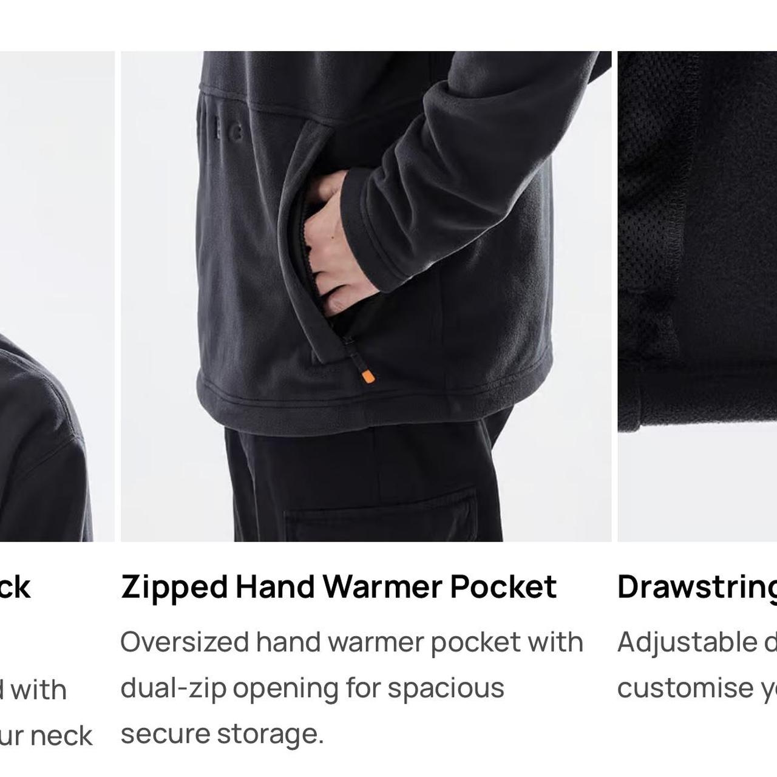Click the Drawstring heading
The width and height of the screenshot is (777, 777).
697,588
